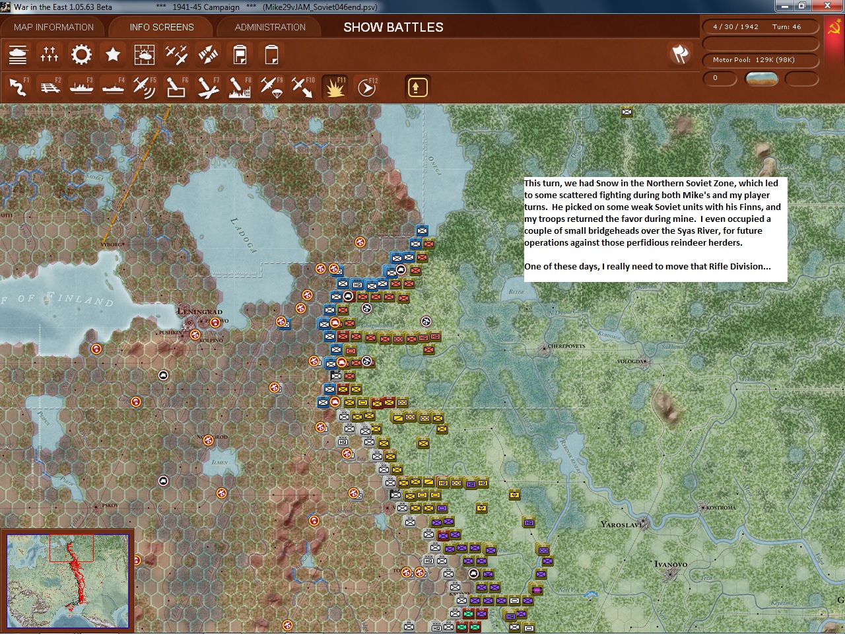Click the Ivanovo city label on map

[671, 565]
